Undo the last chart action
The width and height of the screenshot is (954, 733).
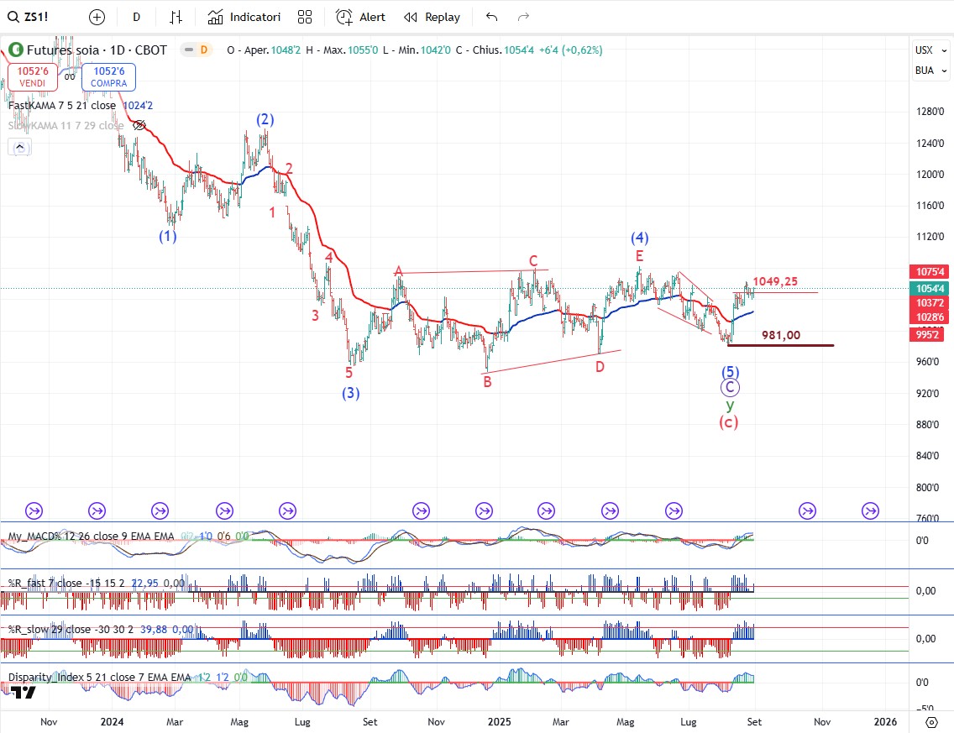491,17
